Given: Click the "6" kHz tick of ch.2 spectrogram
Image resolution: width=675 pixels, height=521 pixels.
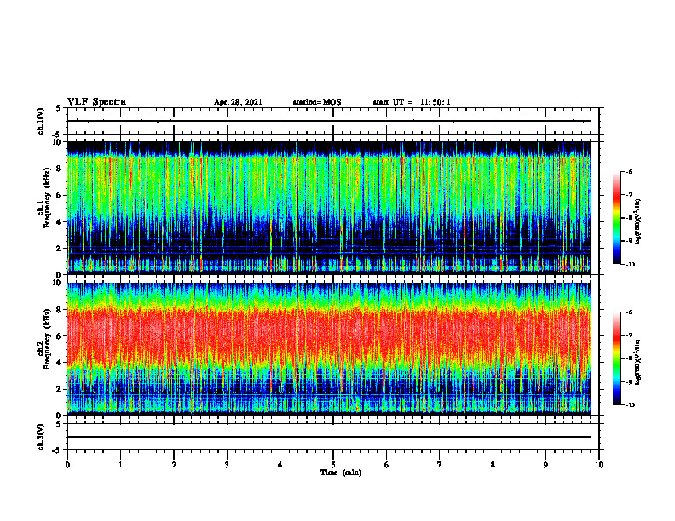Looking at the screenshot, I should coord(60,336).
